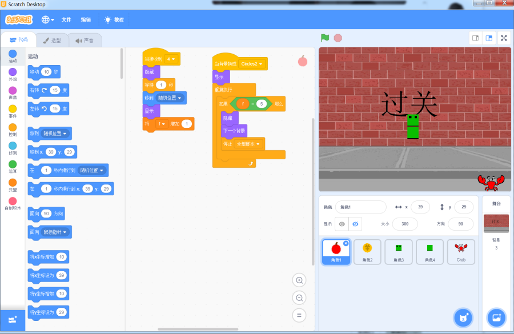Switch to the small stage layout
This screenshot has width=514, height=334.
(475, 38)
